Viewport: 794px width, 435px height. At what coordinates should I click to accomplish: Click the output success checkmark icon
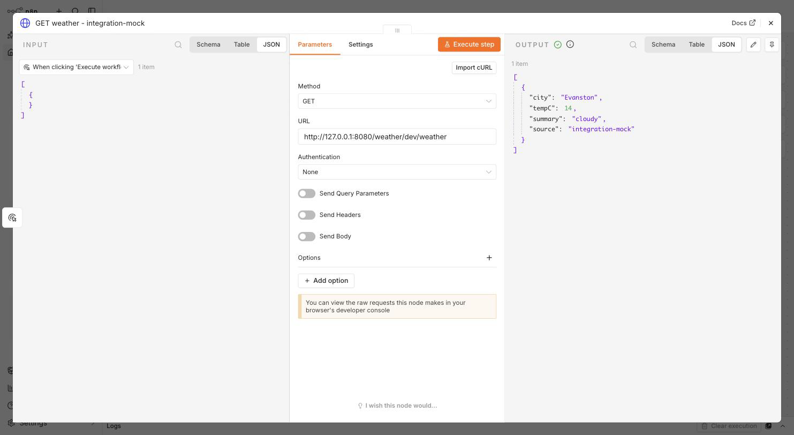pyautogui.click(x=558, y=44)
